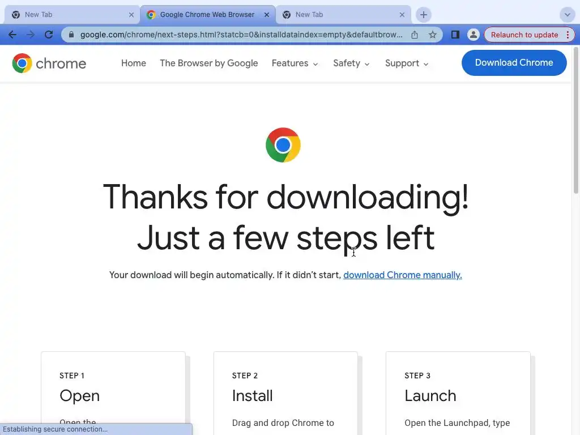Click the Download Chrome button

pos(514,63)
